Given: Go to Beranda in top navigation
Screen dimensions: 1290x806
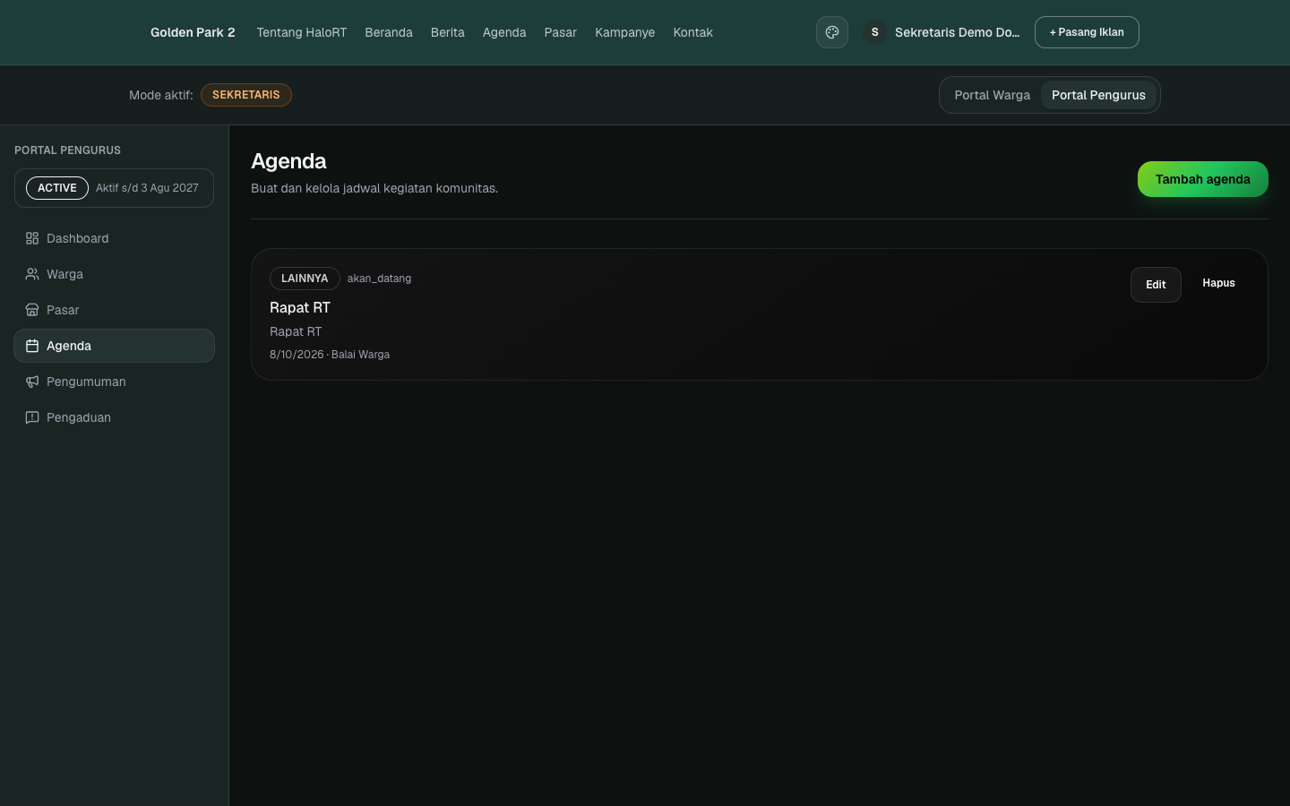Looking at the screenshot, I should (389, 32).
